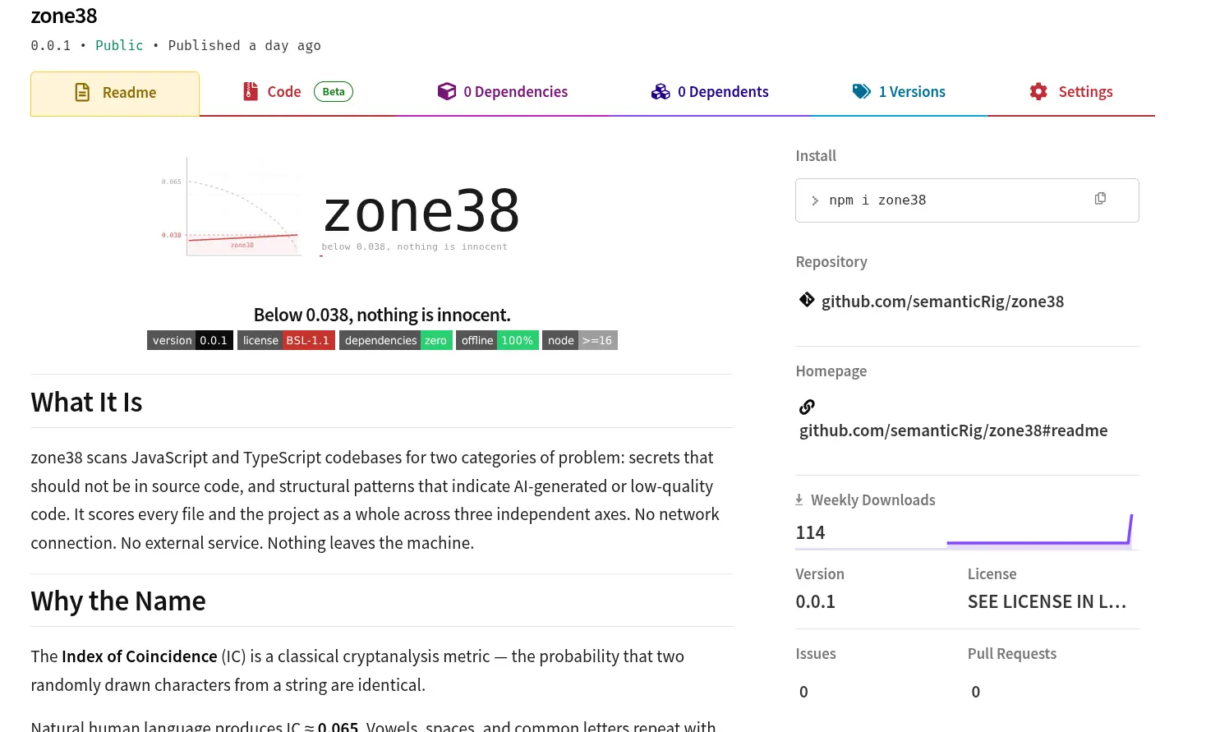Click the SEE LICENSE IN L... value
Viewport: 1206px width, 732px height.
tap(1047, 601)
